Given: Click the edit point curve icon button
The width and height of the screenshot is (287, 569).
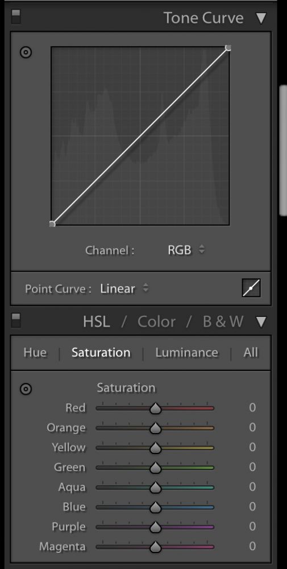Looking at the screenshot, I should coord(251,288).
